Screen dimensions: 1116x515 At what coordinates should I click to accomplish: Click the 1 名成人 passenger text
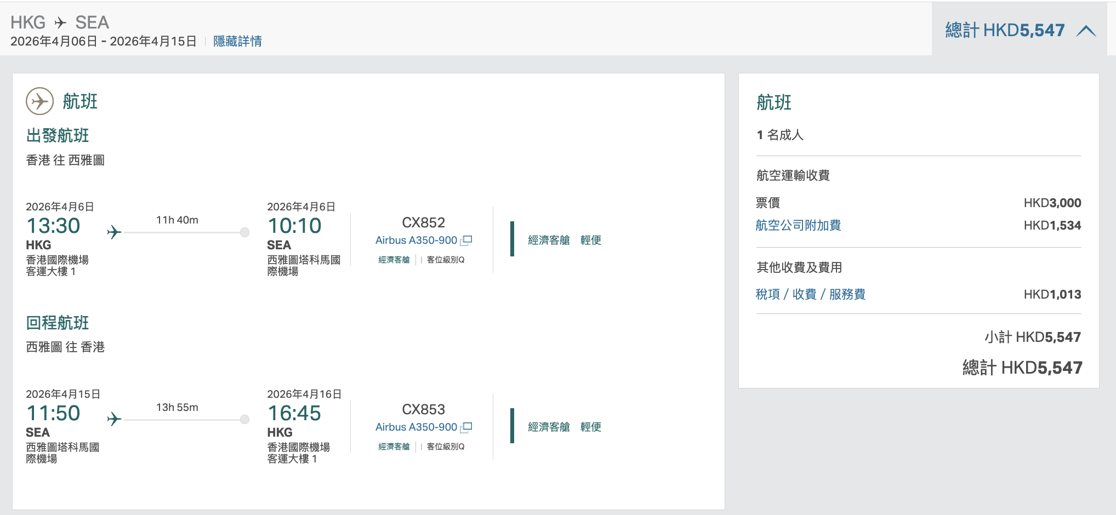pyautogui.click(x=780, y=135)
